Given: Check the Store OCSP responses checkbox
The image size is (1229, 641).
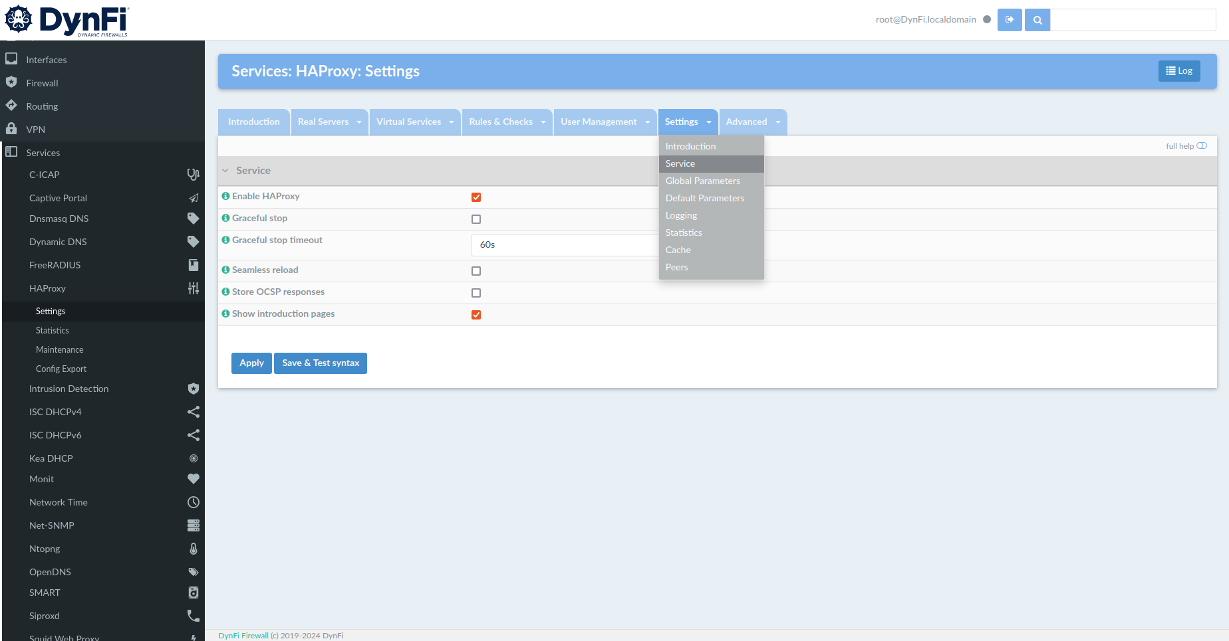Looking at the screenshot, I should click(476, 293).
